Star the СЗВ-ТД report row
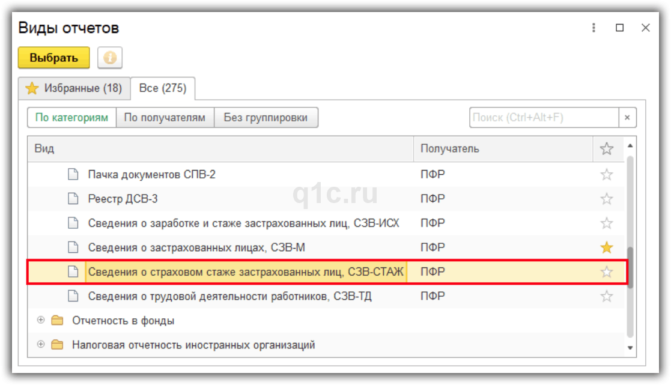Image resolution: width=671 pixels, height=385 pixels. click(606, 297)
